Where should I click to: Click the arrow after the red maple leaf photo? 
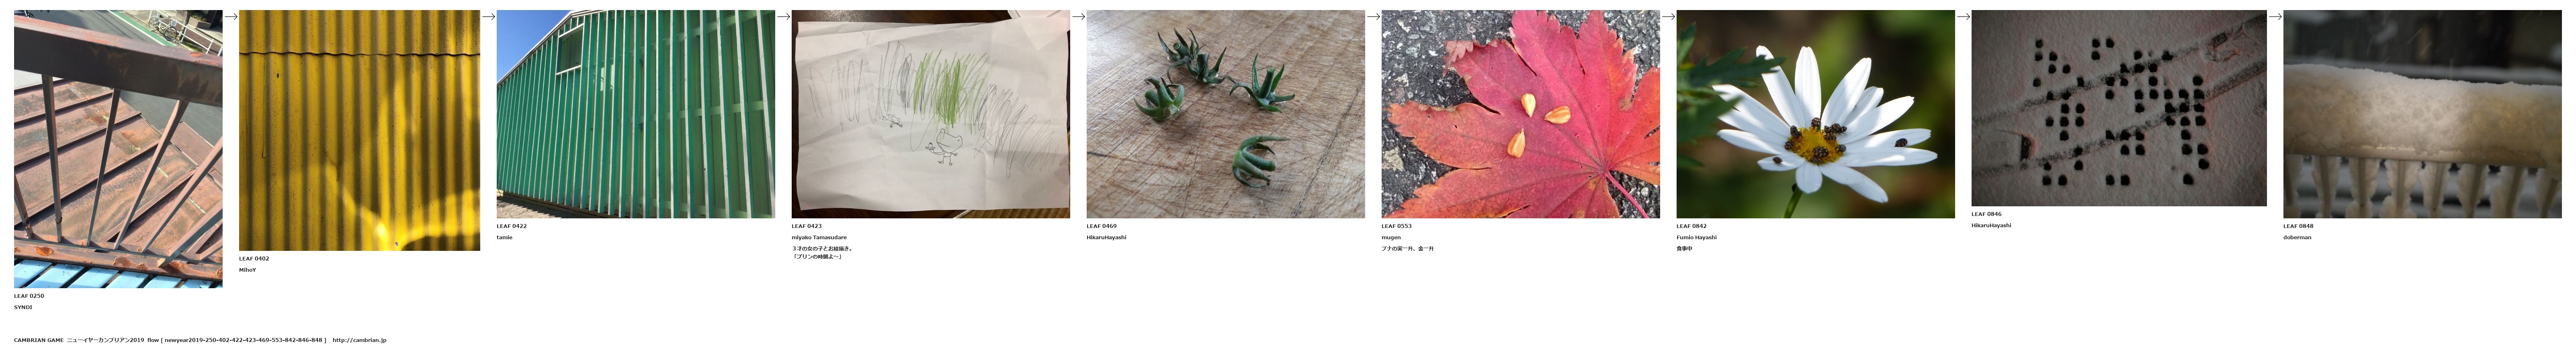1669,16
